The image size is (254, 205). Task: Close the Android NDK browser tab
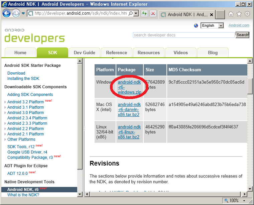coord(212,15)
